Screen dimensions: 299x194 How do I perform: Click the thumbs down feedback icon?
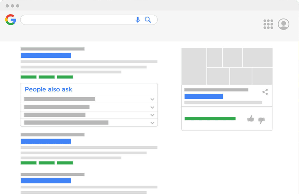261,121
